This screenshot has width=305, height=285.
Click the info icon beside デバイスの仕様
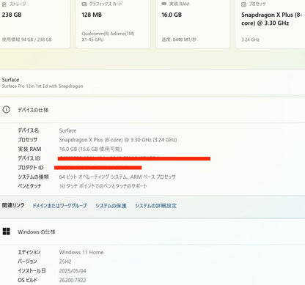tap(7, 110)
